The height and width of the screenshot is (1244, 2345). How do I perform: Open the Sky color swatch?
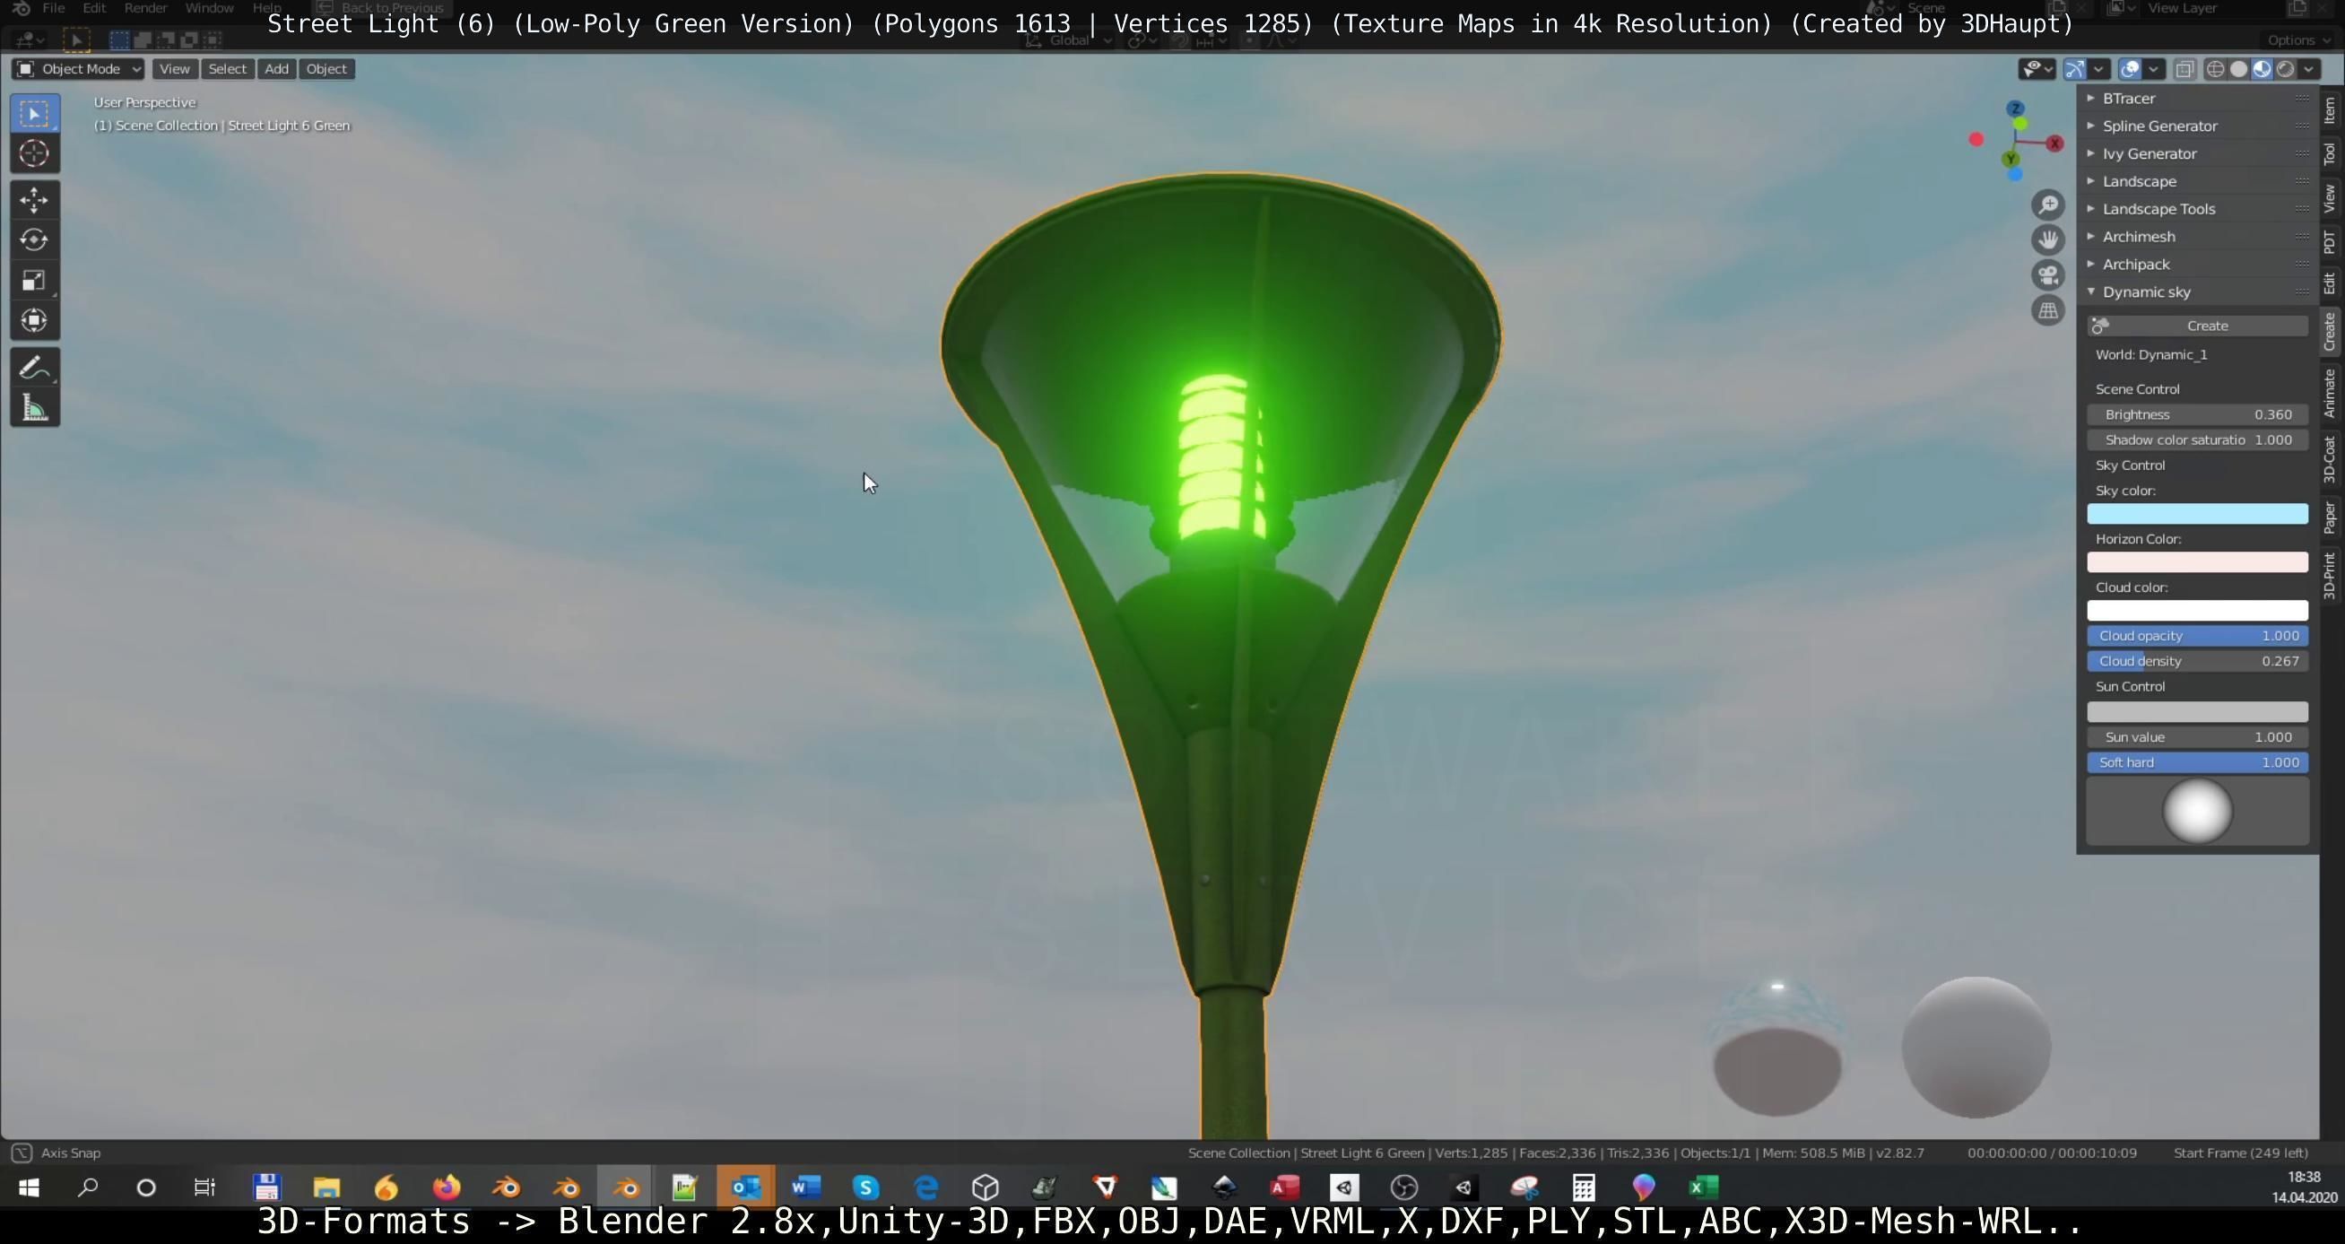coord(2198,515)
